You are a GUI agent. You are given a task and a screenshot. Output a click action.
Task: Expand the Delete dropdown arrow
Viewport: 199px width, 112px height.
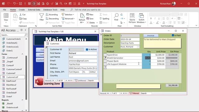click(97, 23)
